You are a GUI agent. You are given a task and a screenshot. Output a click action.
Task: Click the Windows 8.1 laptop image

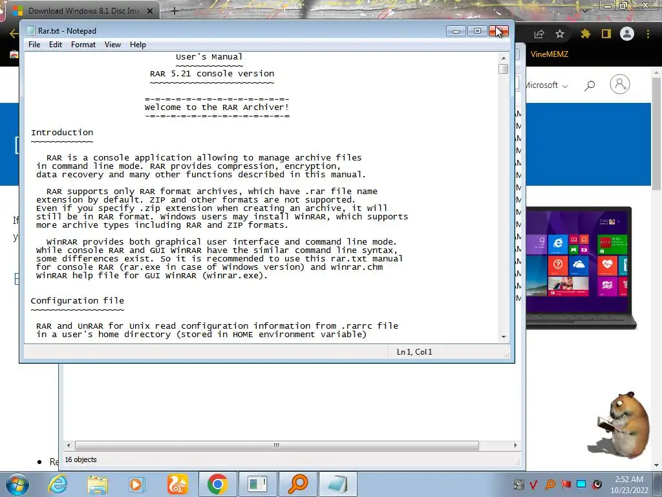coord(581,267)
